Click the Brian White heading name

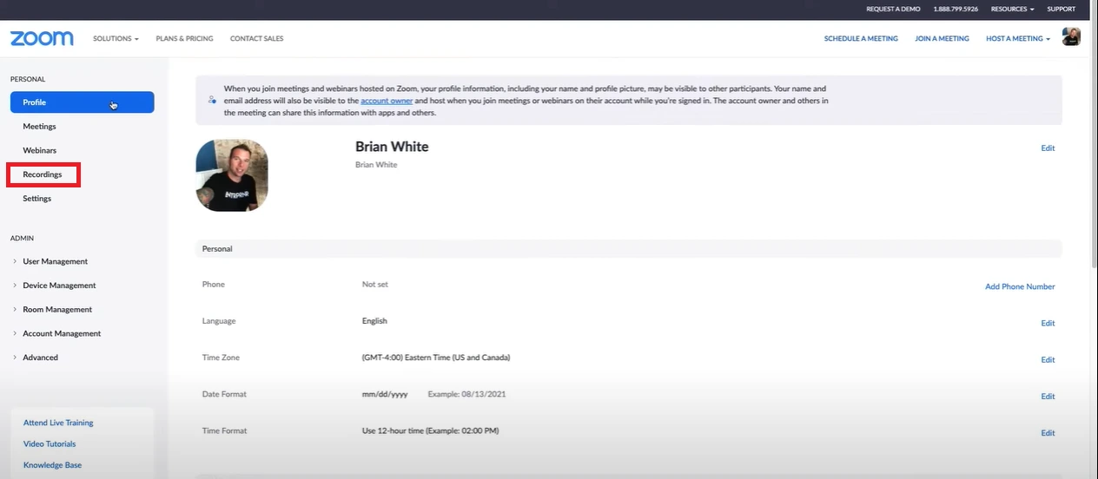click(392, 147)
